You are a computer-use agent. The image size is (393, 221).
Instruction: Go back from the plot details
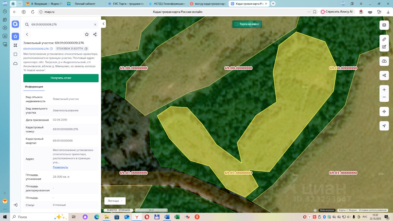click(27, 34)
